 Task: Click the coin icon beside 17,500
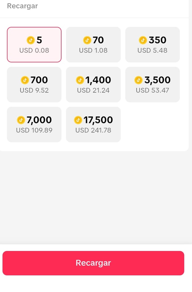[x=78, y=120]
